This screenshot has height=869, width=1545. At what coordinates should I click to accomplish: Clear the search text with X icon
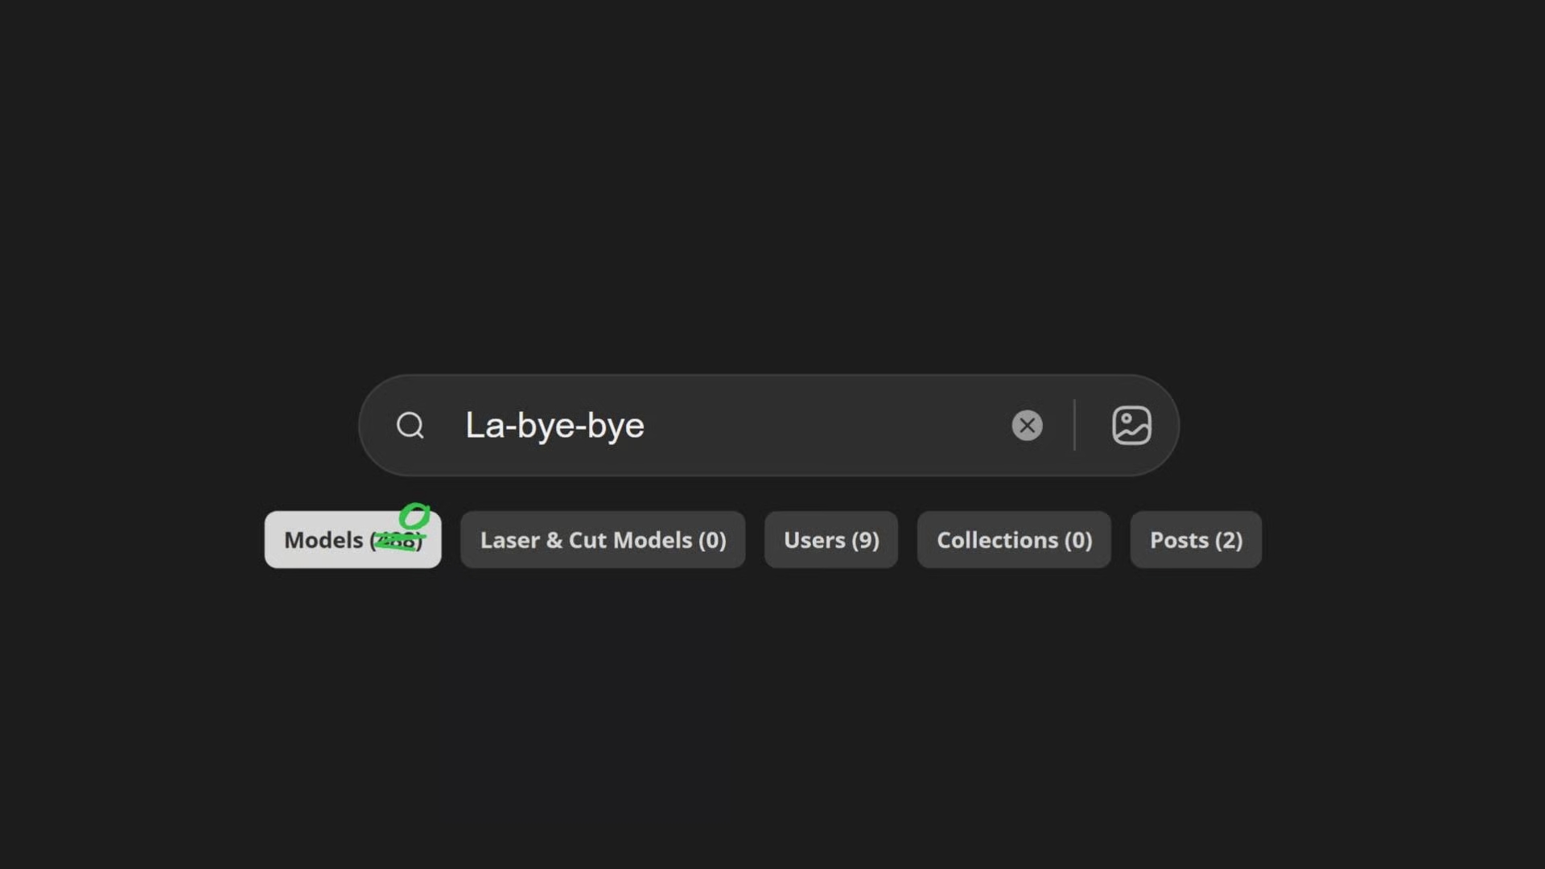click(x=1027, y=426)
